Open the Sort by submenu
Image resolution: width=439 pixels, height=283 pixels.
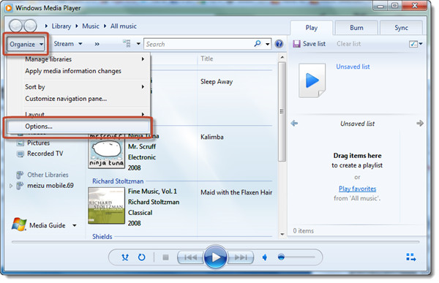(79, 87)
